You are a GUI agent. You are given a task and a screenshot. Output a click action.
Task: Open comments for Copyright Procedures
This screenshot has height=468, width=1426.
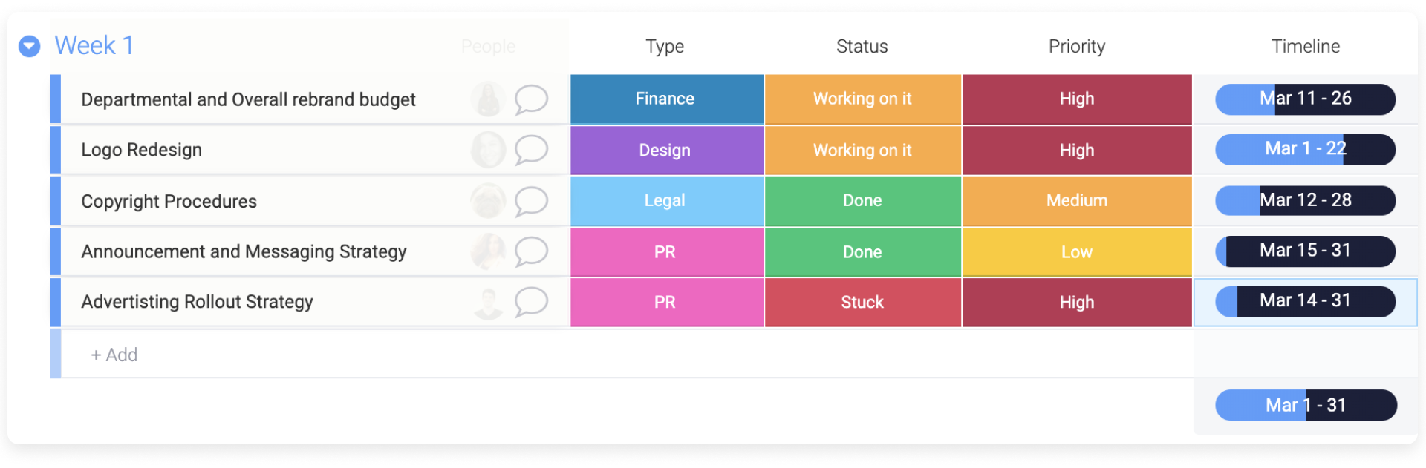click(x=531, y=201)
